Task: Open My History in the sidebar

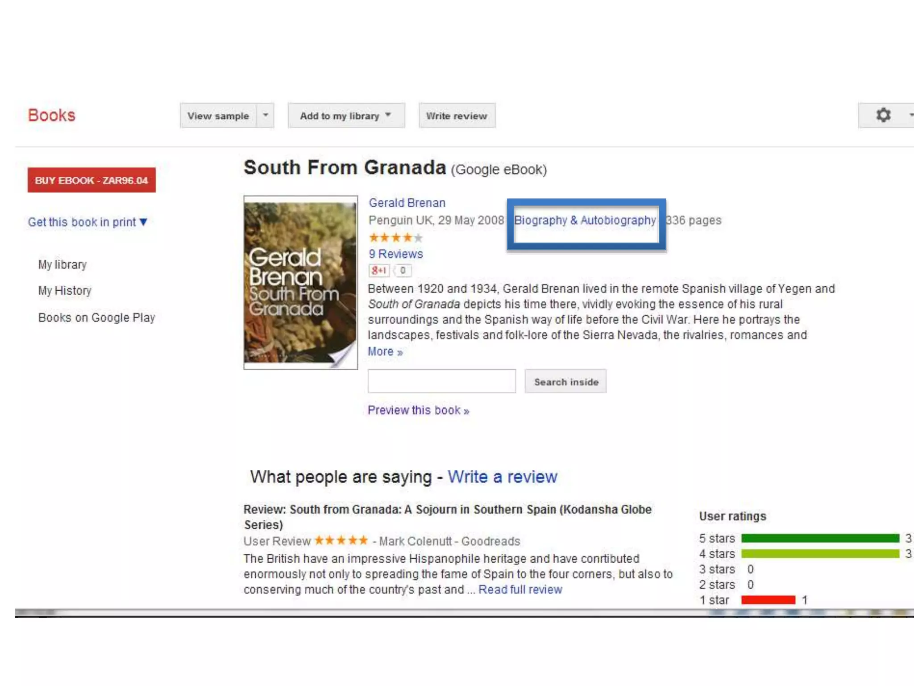Action: tap(65, 291)
